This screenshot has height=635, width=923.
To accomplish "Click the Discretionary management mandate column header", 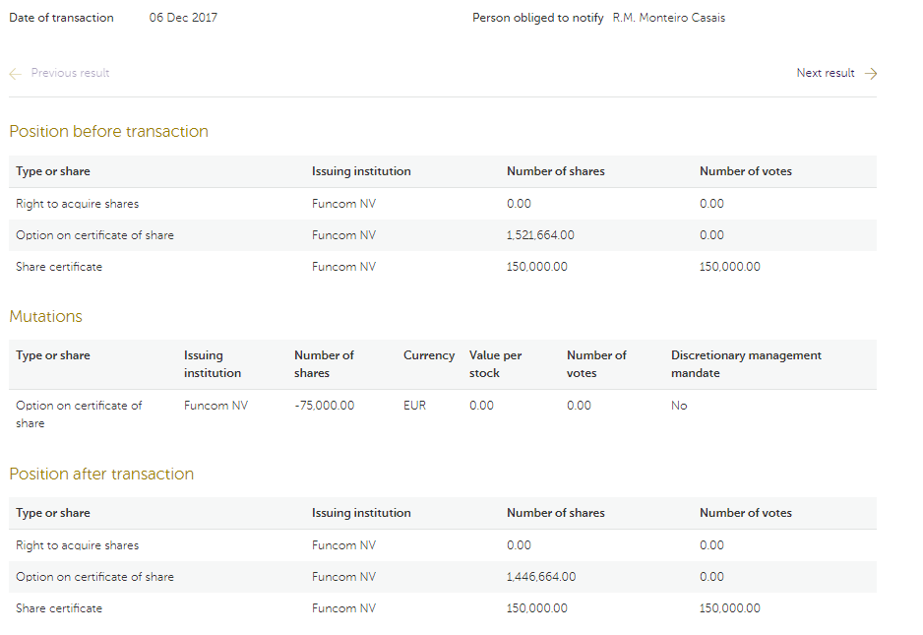I will click(x=745, y=364).
